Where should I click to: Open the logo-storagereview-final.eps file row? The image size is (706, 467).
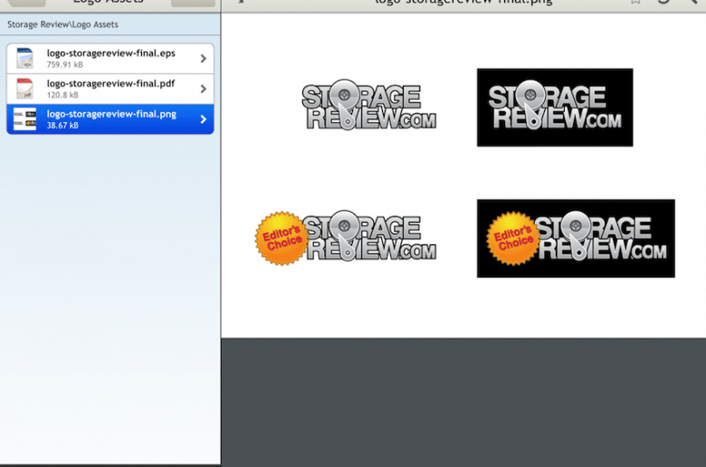point(110,59)
